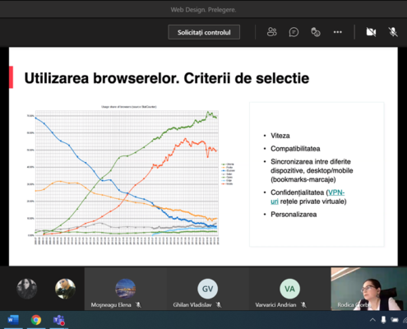Screen dimensions: 407x329
Task: Click the system tray microphone icon
Action: [383, 320]
